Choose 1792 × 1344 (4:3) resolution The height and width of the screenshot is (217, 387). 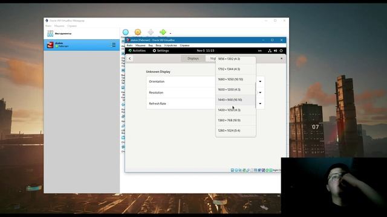236,69
